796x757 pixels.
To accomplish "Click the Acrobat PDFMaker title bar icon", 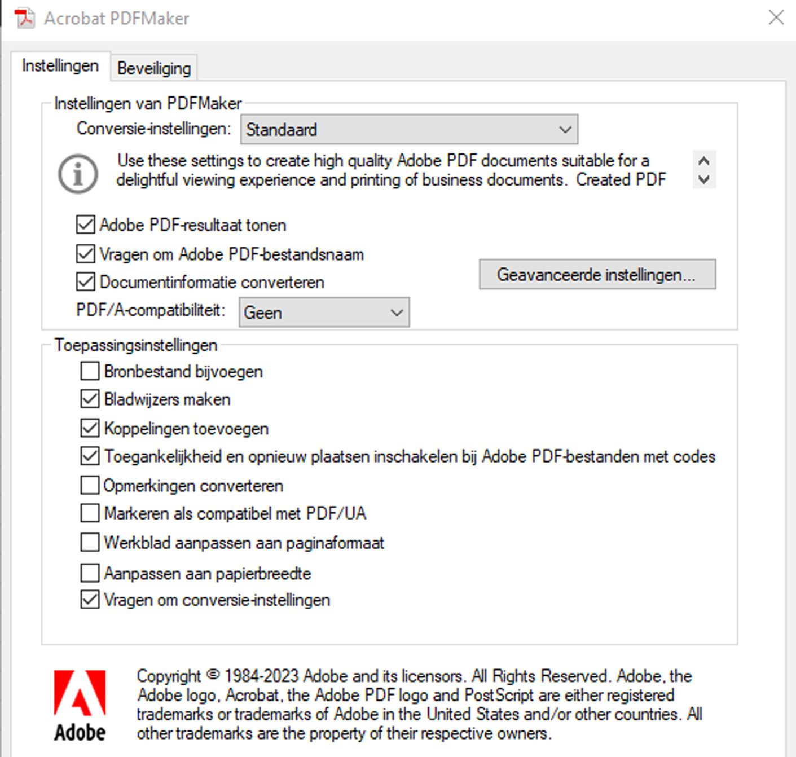I will click(x=24, y=17).
